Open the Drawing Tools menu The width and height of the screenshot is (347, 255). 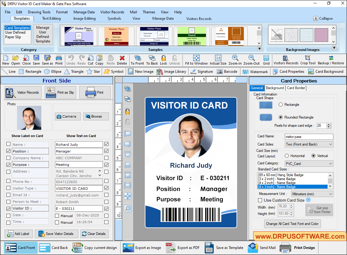click(39, 12)
